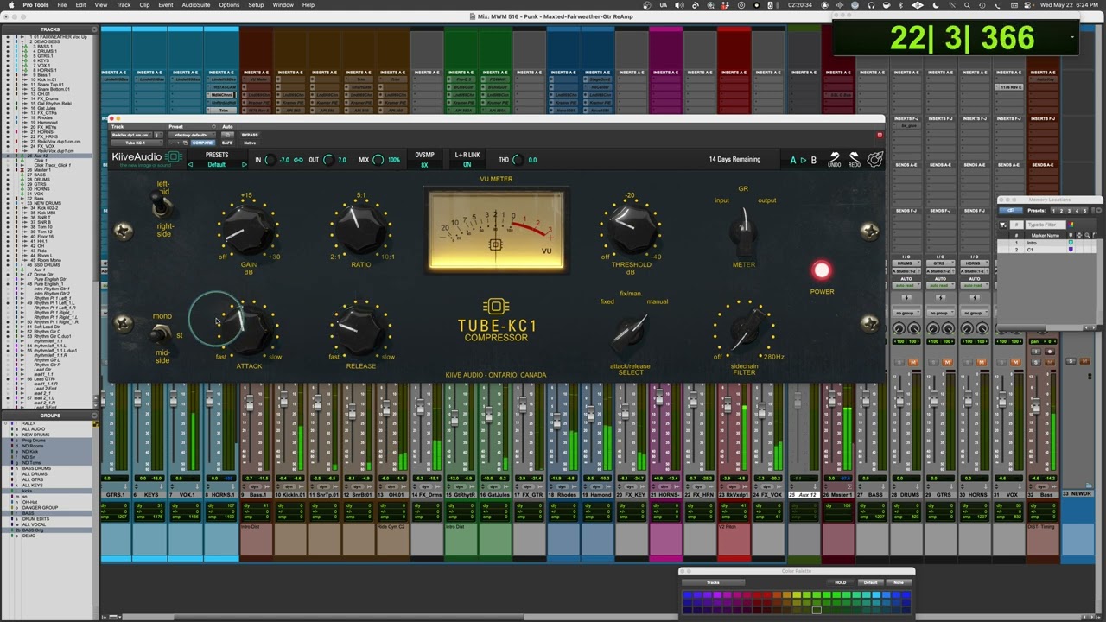Open the factory default preset dropdown

point(192,135)
